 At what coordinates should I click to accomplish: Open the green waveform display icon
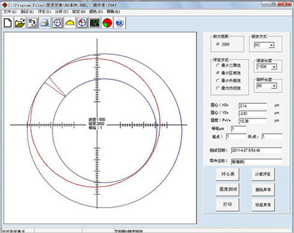coord(95,23)
